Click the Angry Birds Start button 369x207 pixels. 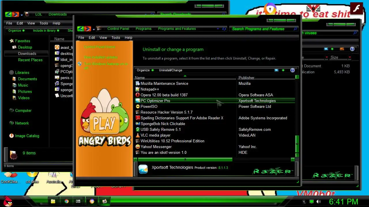[x=8, y=201]
